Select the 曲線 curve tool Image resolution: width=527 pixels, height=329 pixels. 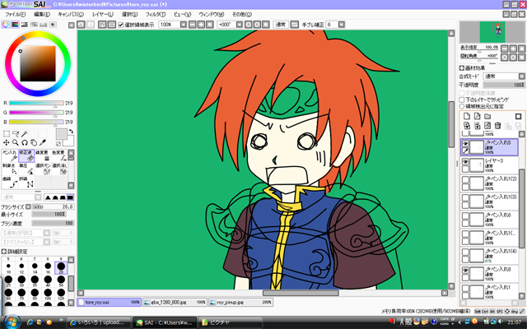coord(9,183)
